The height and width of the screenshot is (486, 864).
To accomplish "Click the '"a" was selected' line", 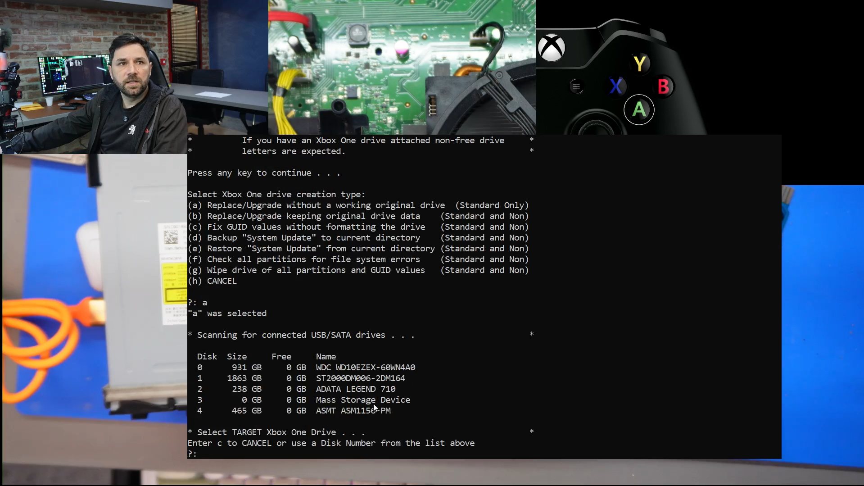I will pyautogui.click(x=227, y=313).
